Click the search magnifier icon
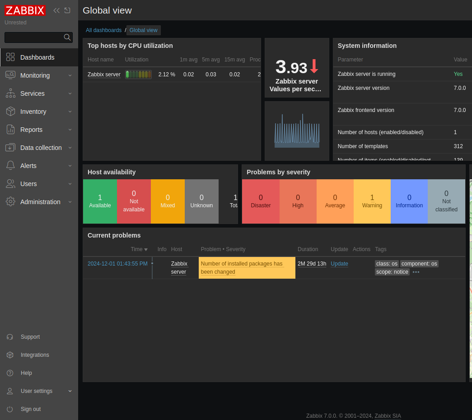 [67, 37]
